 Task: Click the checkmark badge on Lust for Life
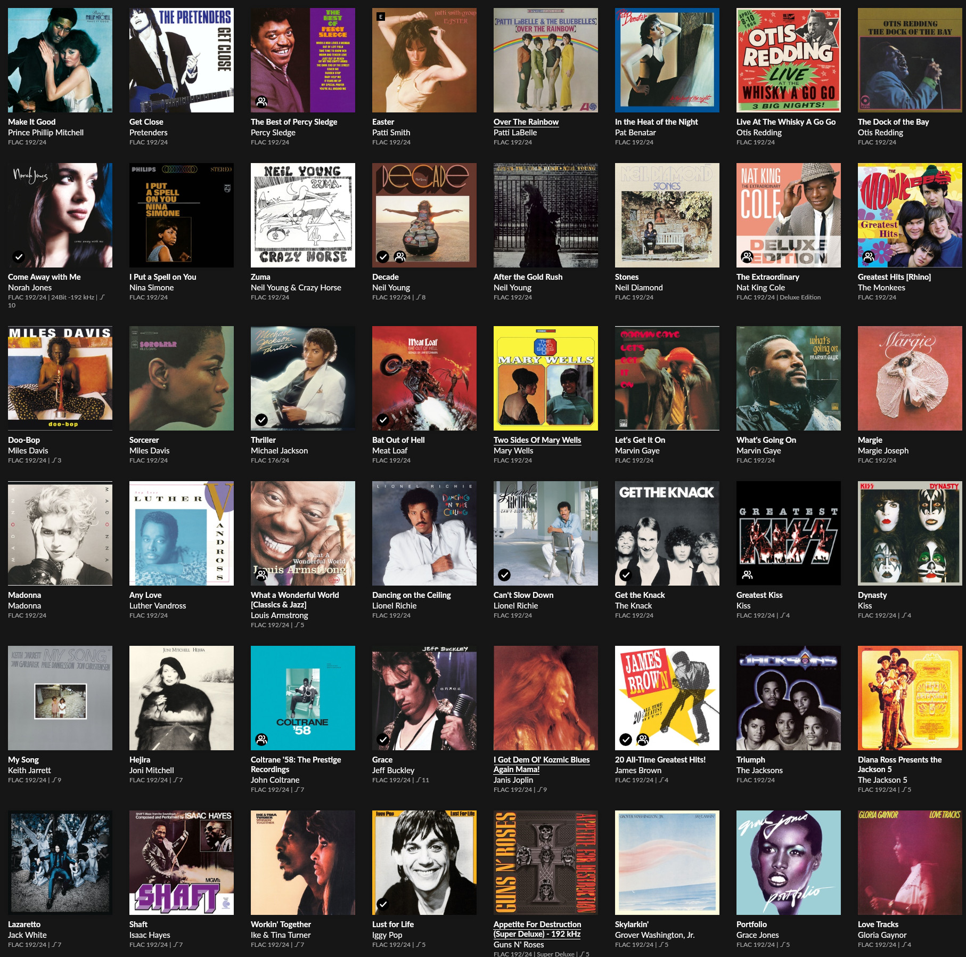coord(383,904)
